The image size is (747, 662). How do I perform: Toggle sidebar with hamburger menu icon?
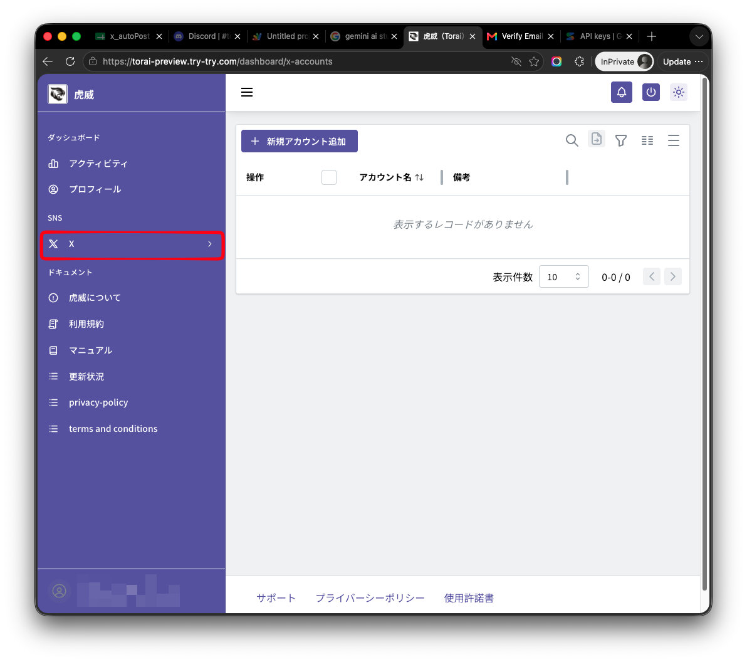tap(247, 92)
